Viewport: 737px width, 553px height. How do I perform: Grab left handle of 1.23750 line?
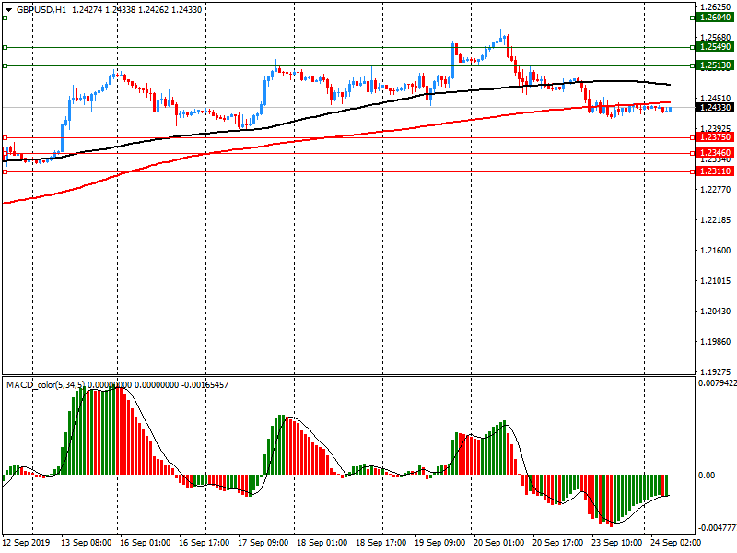tap(6, 137)
